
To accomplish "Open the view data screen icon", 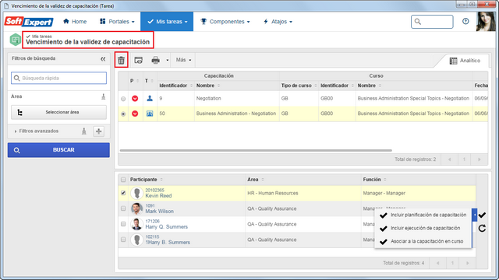I will [139, 60].
